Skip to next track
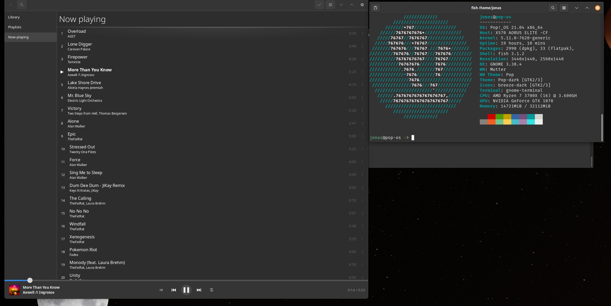611x306 pixels. (199, 290)
